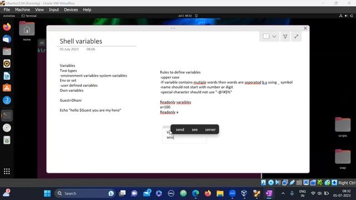Image resolution: width=356 pixels, height=200 pixels.
Task: Open Thunderbird mail in the Ubuntu dock
Action: pos(7,39)
